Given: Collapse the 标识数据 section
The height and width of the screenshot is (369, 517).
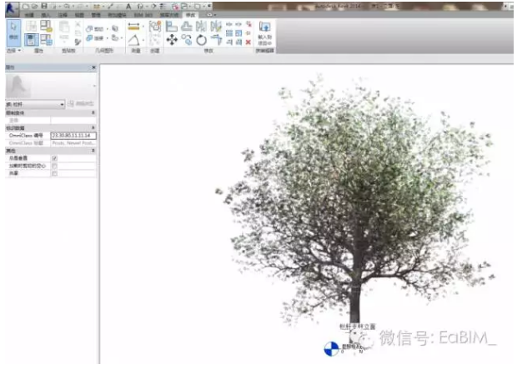Looking at the screenshot, I should [x=93, y=127].
